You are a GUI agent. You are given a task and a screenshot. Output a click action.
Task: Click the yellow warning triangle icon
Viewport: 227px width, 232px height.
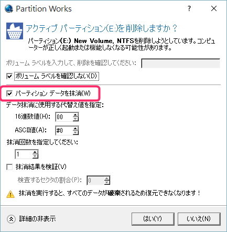pos(10,194)
